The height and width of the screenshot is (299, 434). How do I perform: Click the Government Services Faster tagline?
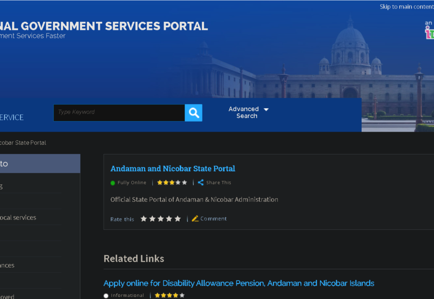tap(32, 36)
